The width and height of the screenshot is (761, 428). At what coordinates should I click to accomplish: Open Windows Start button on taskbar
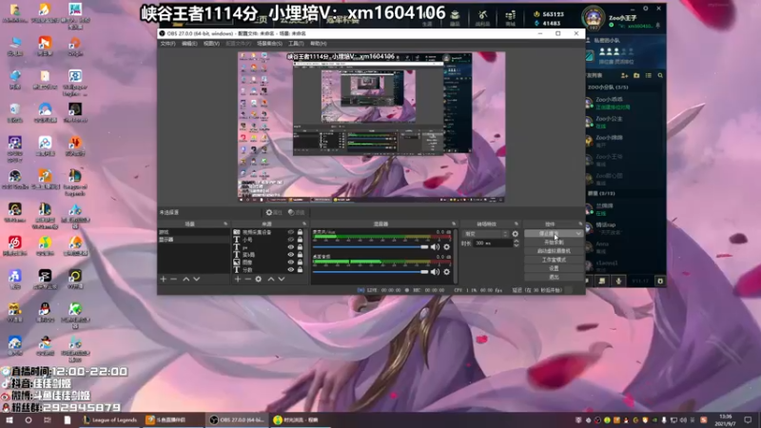pos(10,420)
